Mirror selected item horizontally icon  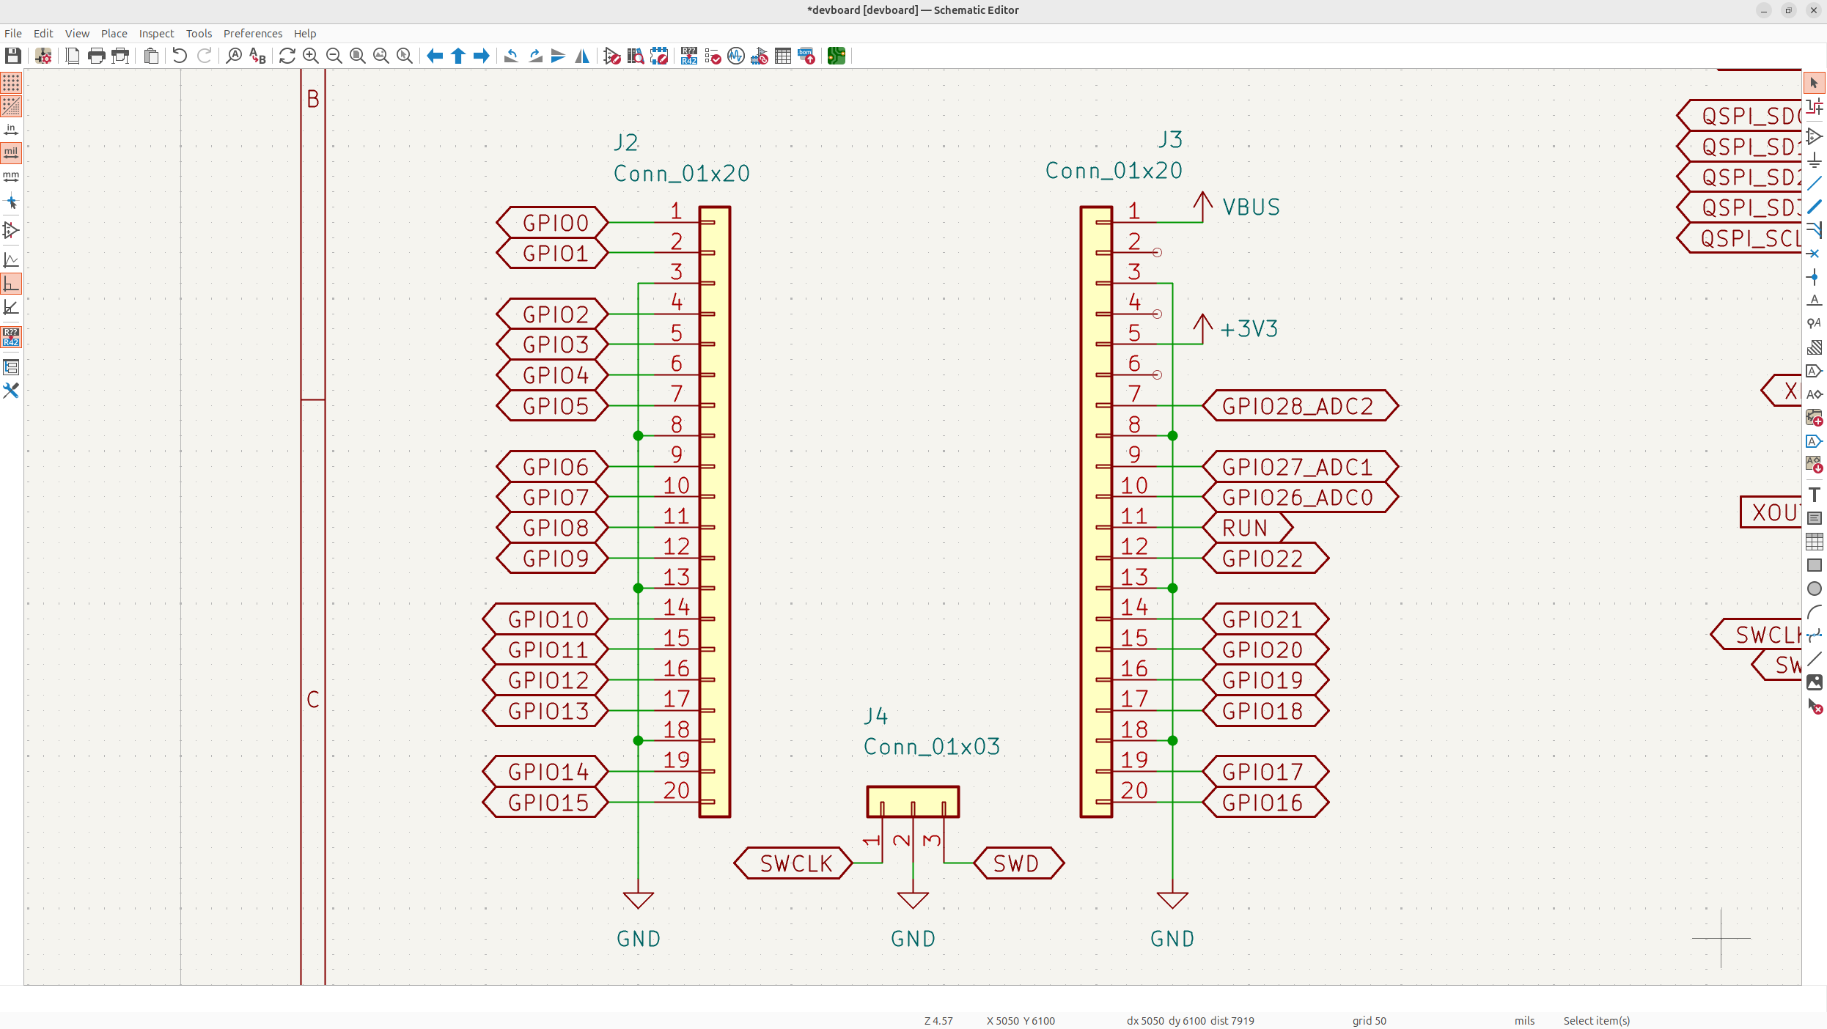pos(582,56)
